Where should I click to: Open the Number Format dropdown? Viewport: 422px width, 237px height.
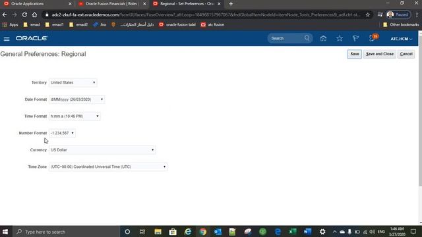tap(62, 133)
